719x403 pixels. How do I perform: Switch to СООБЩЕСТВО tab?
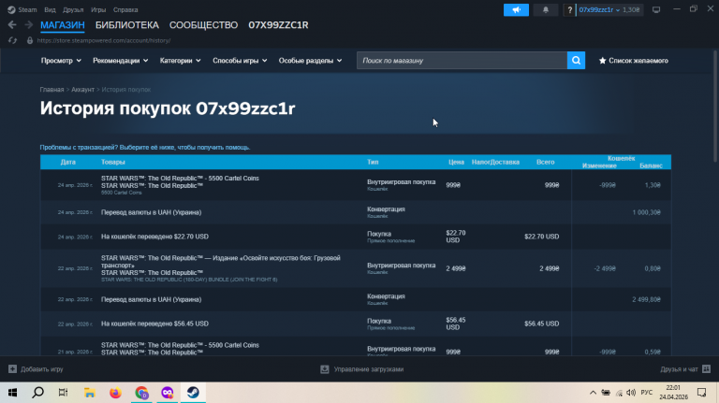click(203, 25)
